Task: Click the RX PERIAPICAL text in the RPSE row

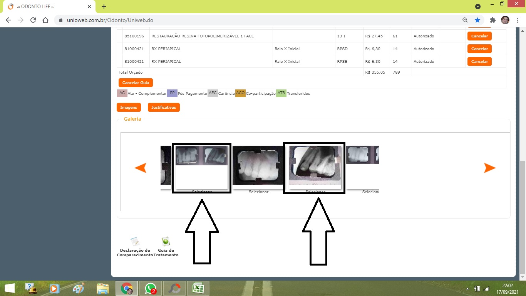Action: [166, 62]
